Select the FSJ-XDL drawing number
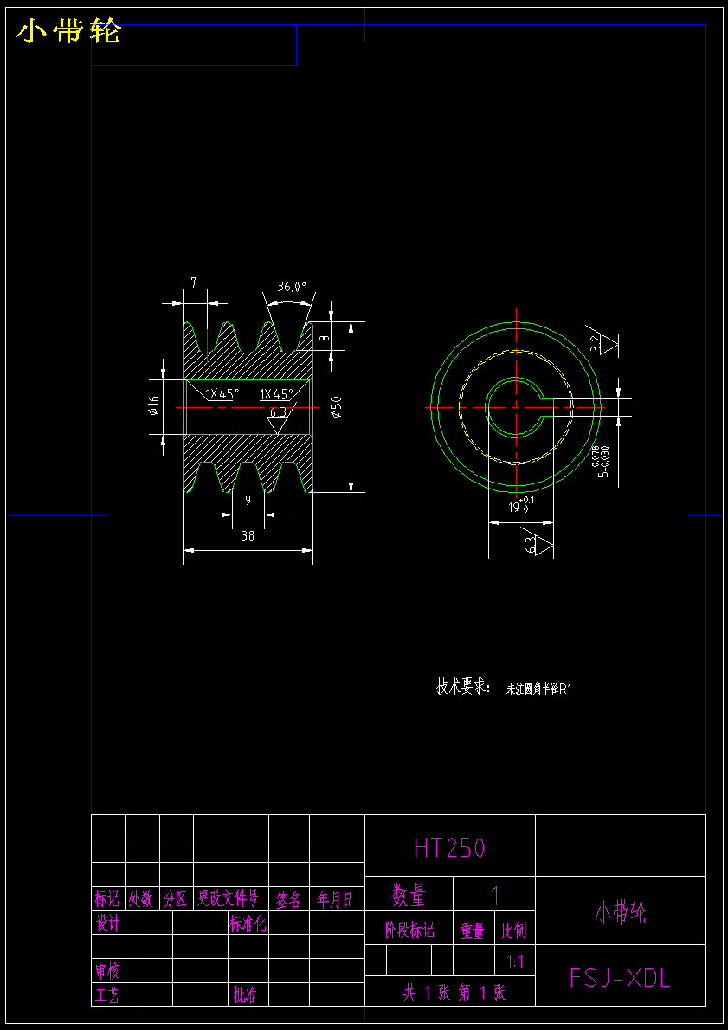 (621, 979)
